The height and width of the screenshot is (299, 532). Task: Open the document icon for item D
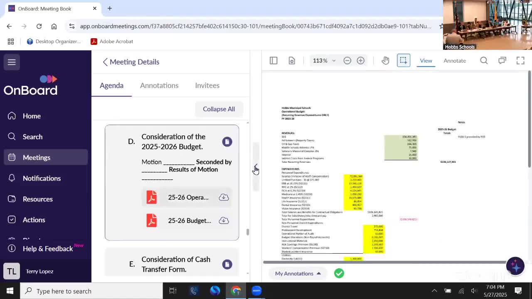(227, 142)
